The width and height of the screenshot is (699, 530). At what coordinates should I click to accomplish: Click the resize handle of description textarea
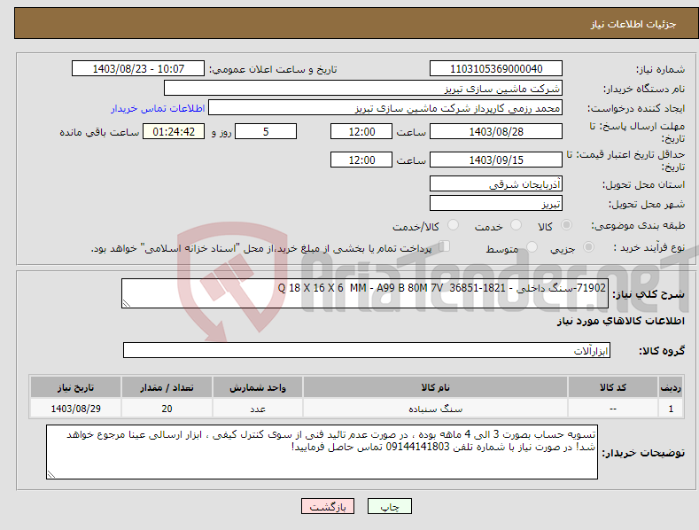click(127, 303)
